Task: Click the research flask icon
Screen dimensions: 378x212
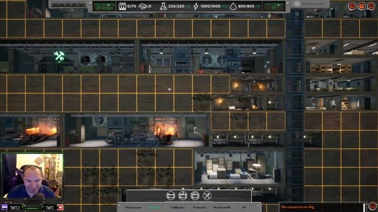Action: (x=163, y=6)
